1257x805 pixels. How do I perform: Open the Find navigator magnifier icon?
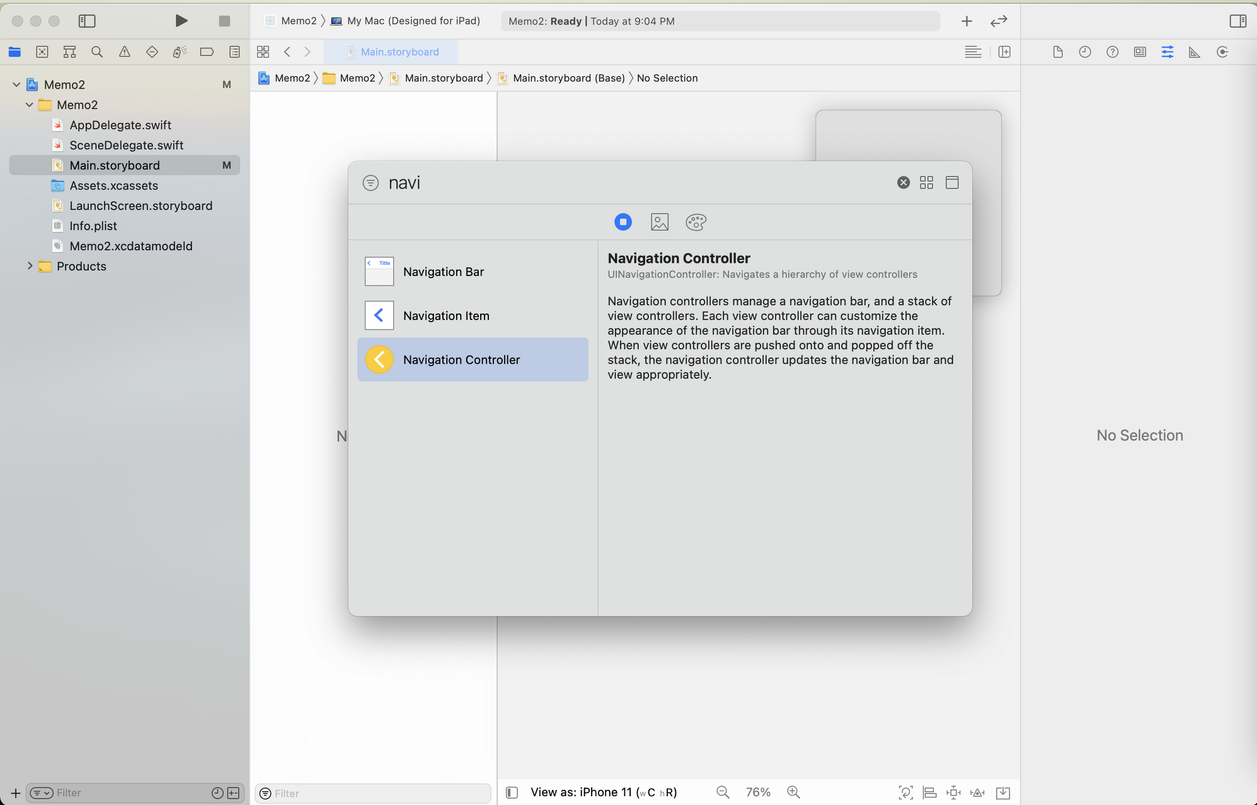click(x=97, y=52)
